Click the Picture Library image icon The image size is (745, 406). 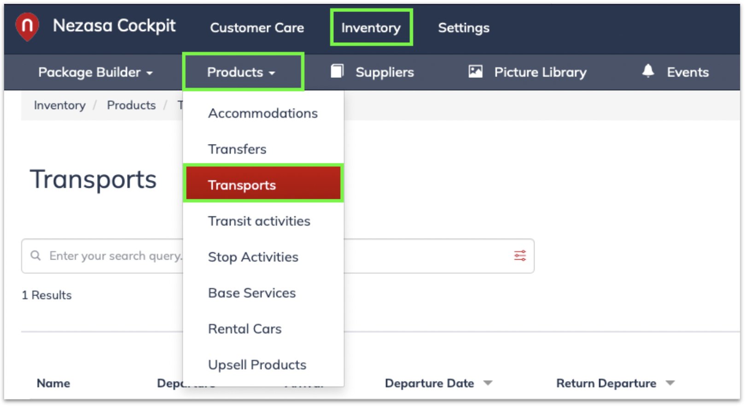coord(475,71)
